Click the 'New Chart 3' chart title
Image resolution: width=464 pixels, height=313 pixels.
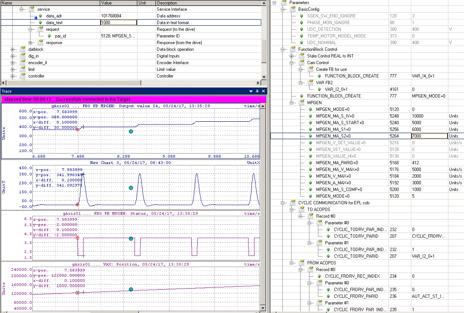click(x=130, y=162)
